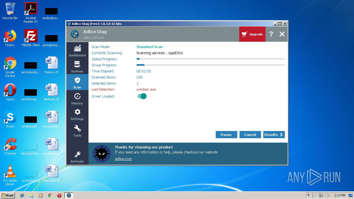The height and width of the screenshot is (199, 354).
Task: Select likeleast.rtf document on desktop
Action: coord(51,92)
